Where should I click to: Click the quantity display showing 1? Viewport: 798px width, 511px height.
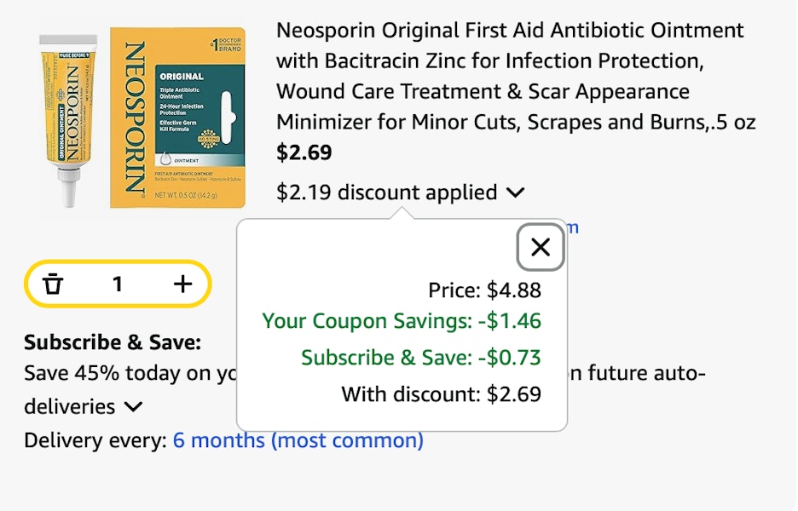tap(118, 283)
